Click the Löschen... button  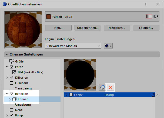point(146,28)
